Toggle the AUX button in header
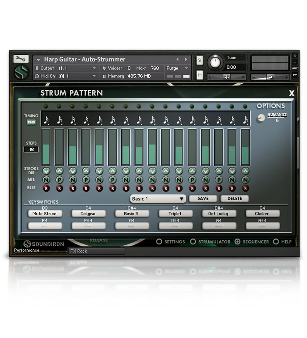The width and height of the screenshot is (307, 338). [295, 68]
